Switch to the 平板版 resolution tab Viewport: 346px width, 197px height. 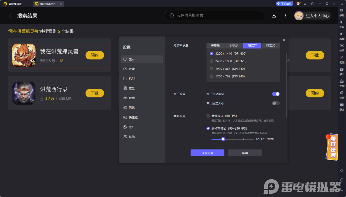click(x=215, y=46)
